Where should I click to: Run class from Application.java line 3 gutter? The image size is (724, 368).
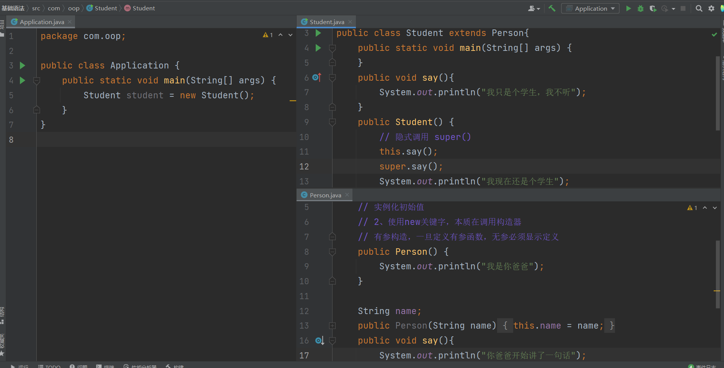[23, 65]
